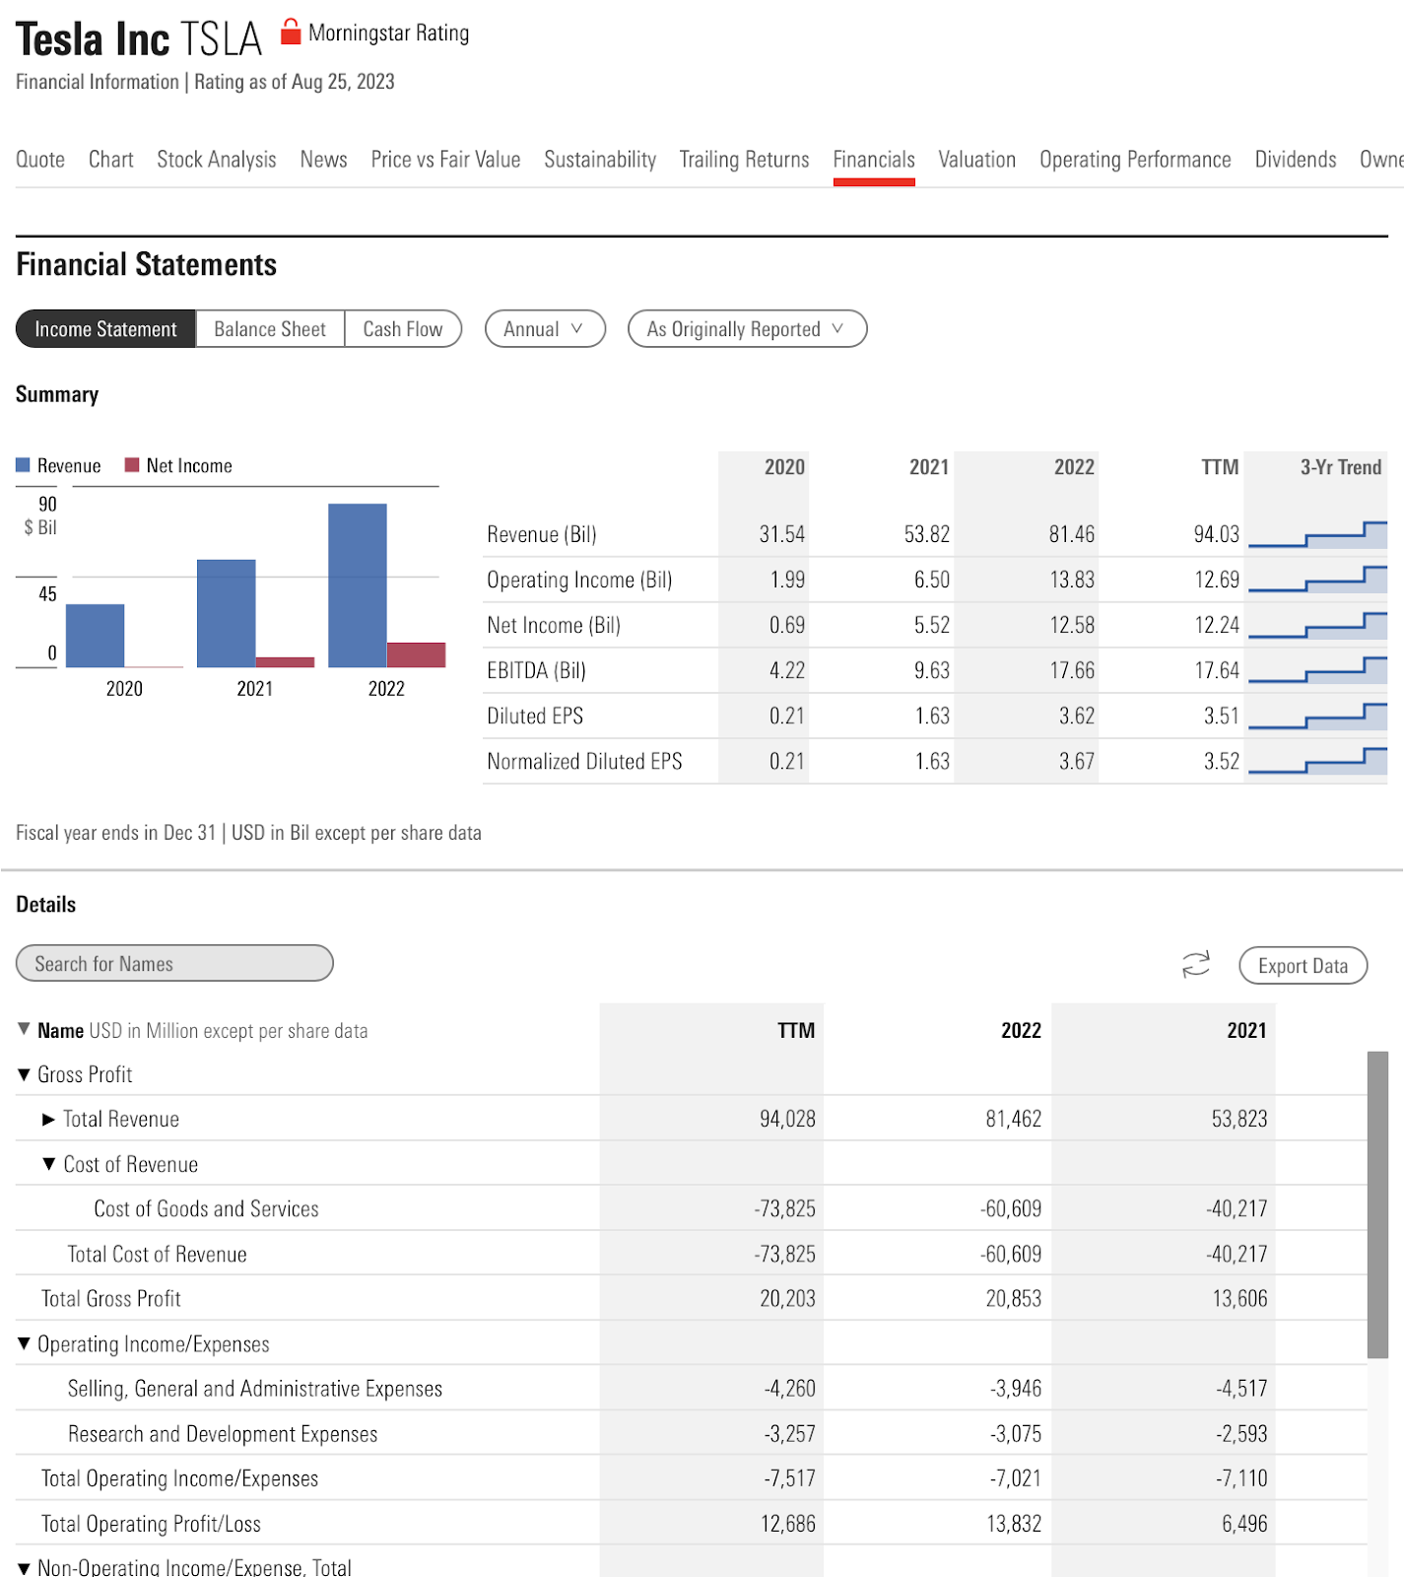Click the 2022 net income bar
This screenshot has height=1577, width=1404.
[x=417, y=654]
